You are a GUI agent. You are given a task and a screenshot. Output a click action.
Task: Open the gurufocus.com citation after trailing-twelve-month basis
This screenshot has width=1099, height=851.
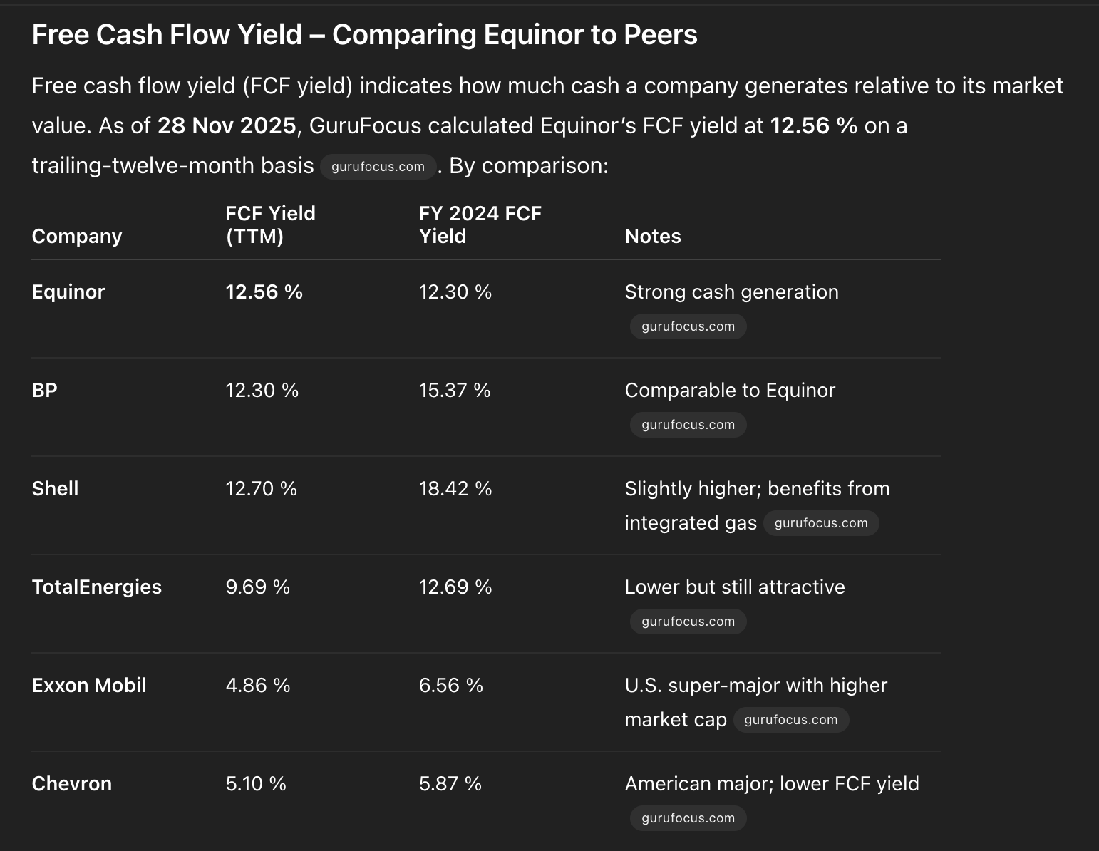(378, 167)
